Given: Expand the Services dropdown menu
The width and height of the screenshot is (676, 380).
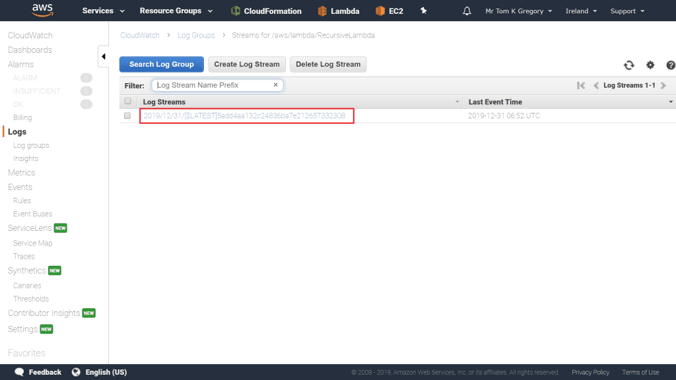Looking at the screenshot, I should pos(102,11).
